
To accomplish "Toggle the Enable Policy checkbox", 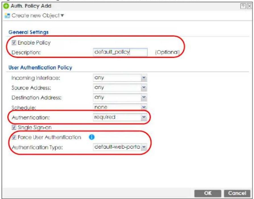I will pos(14,43).
